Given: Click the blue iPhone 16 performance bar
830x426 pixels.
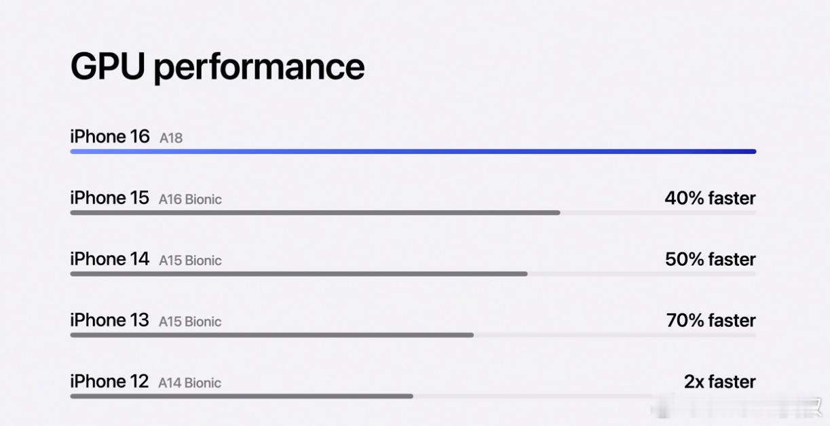Looking at the screenshot, I should pyautogui.click(x=413, y=151).
